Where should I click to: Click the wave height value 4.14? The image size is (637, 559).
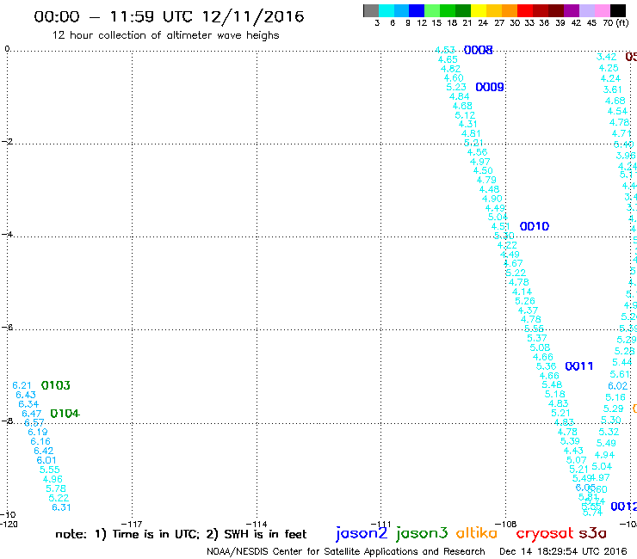point(522,292)
